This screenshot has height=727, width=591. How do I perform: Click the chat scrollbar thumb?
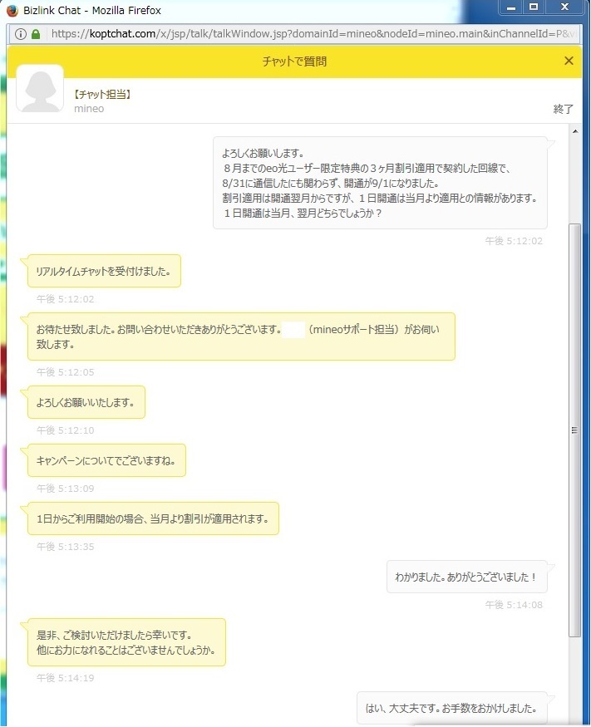point(575,430)
